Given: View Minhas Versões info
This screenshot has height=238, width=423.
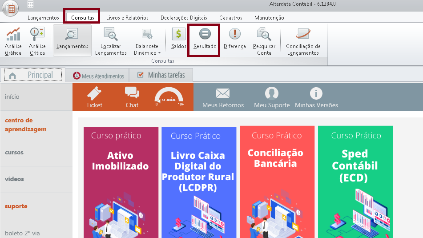Looking at the screenshot, I should [316, 98].
